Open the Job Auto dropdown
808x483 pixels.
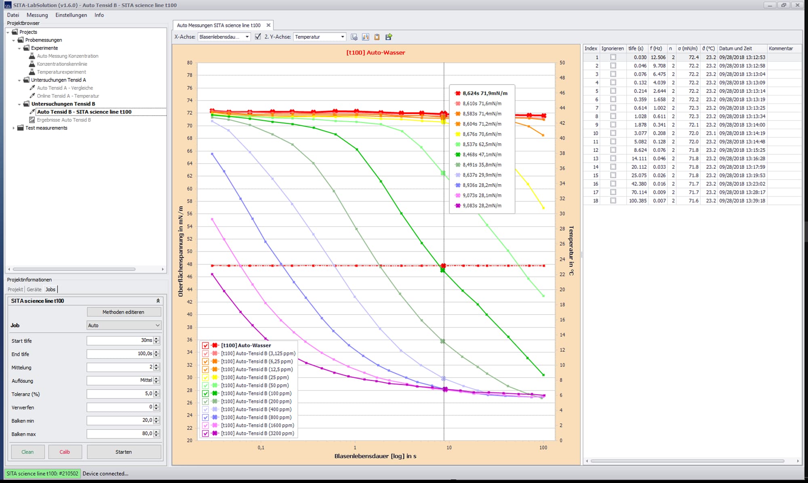[x=124, y=325]
